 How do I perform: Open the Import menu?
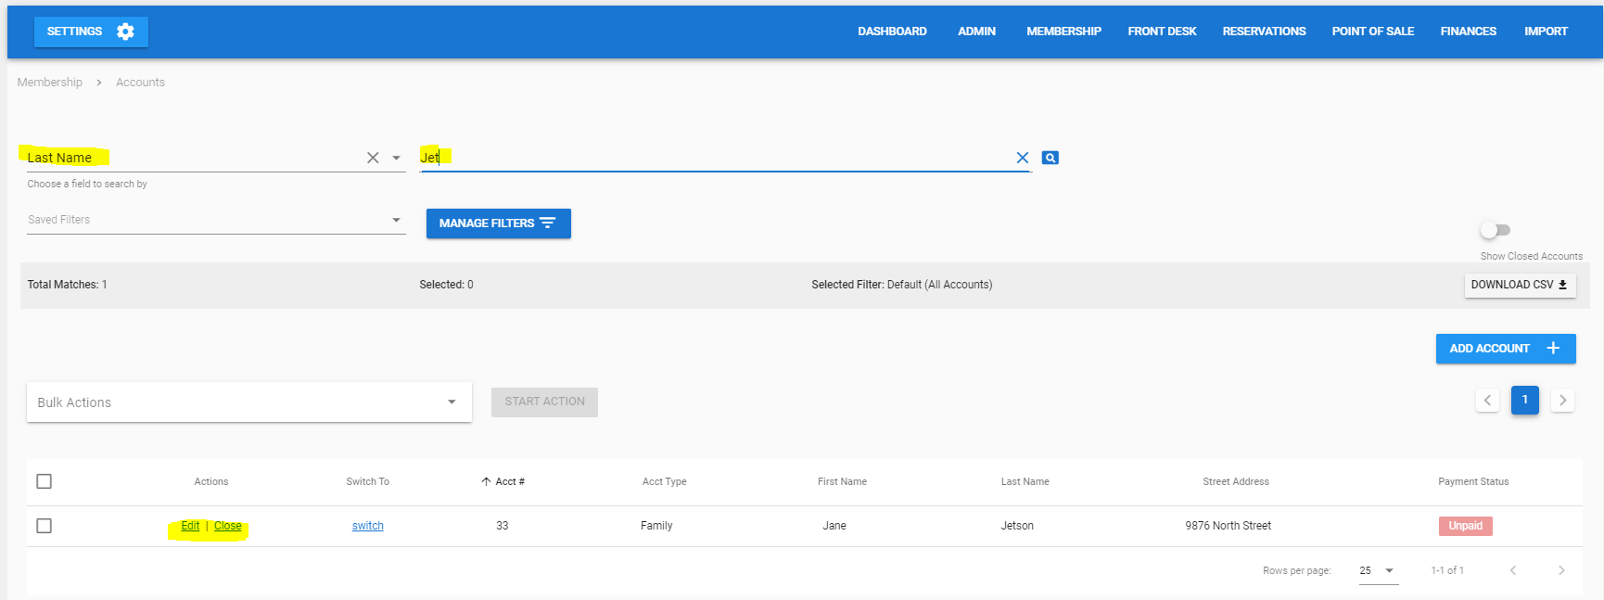(x=1546, y=32)
